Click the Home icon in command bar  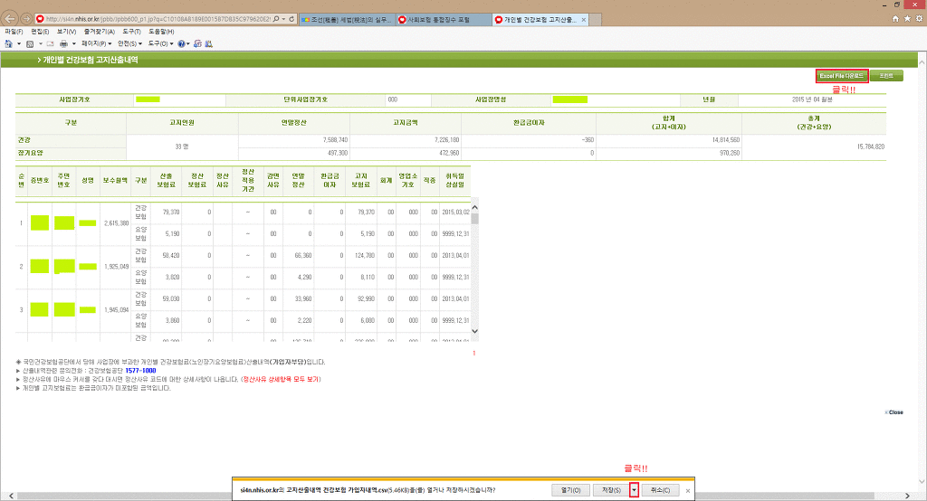pyautogui.click(x=7, y=43)
